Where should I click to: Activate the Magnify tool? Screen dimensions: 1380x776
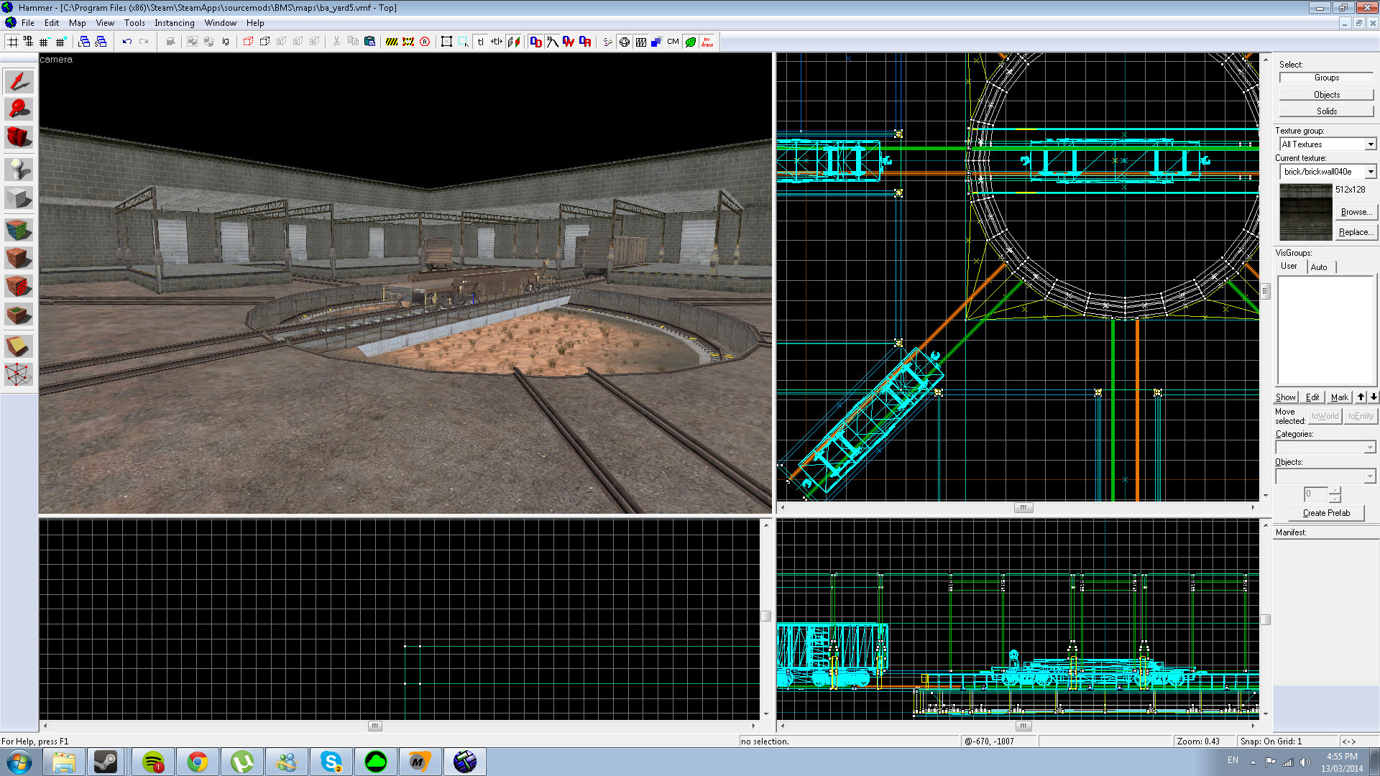[19, 109]
